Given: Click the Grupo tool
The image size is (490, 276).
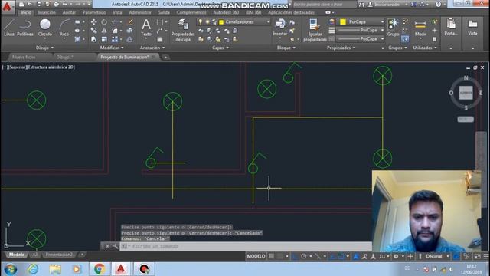Looking at the screenshot, I should (x=393, y=28).
